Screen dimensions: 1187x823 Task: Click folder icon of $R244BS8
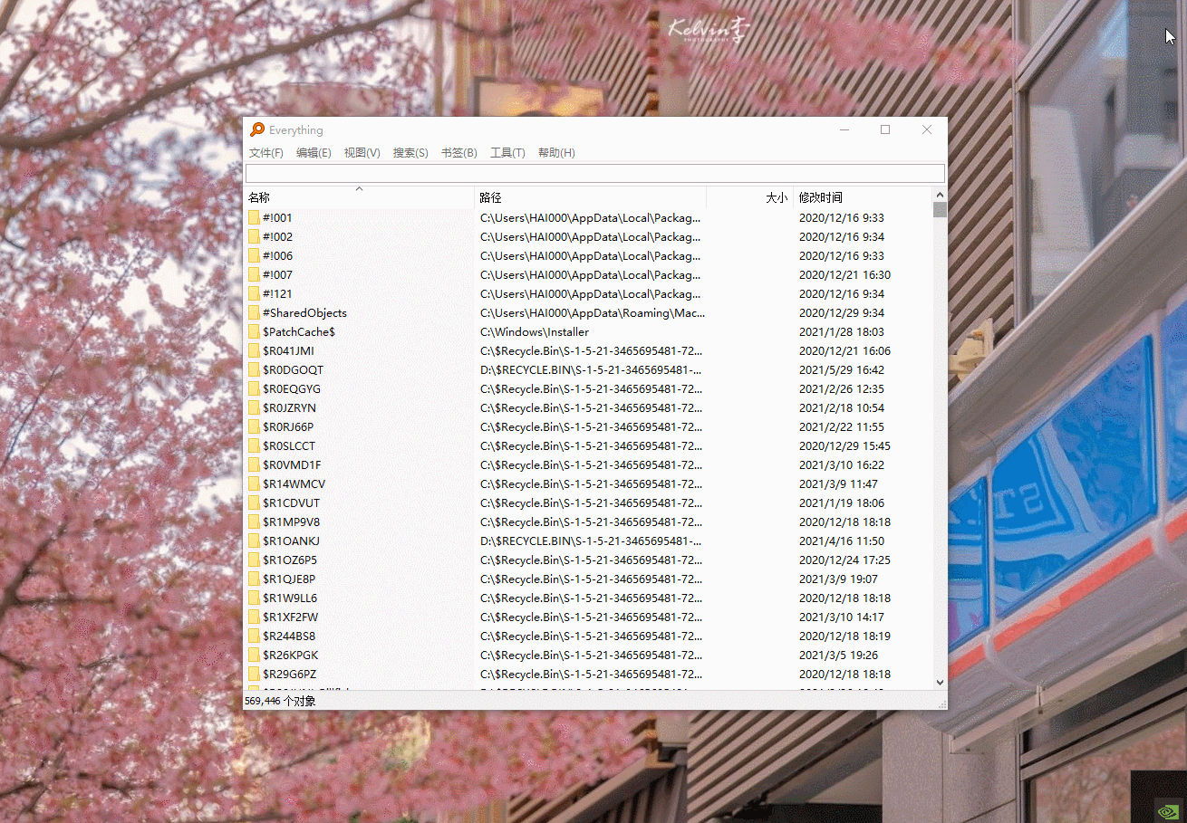coord(254,636)
